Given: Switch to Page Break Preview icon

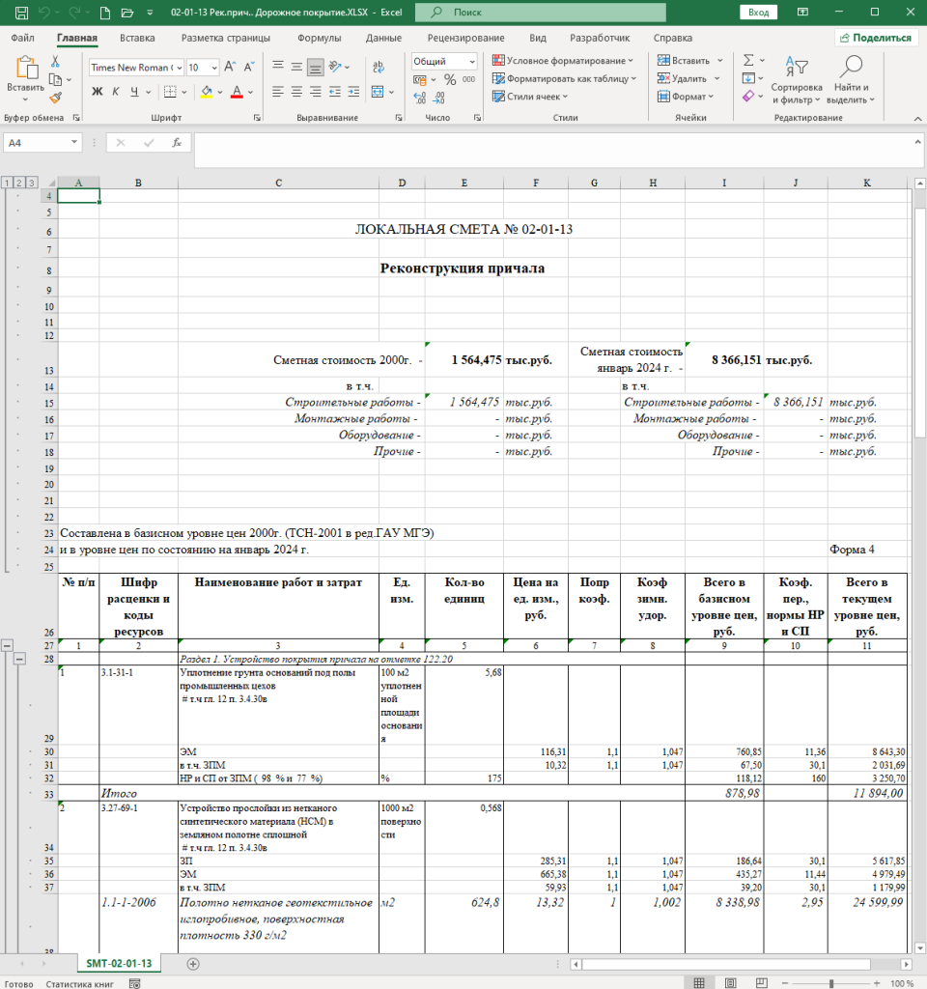Looking at the screenshot, I should click(x=761, y=982).
